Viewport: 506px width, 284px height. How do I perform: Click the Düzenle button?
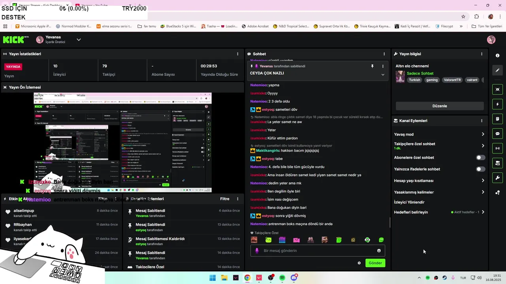440,106
